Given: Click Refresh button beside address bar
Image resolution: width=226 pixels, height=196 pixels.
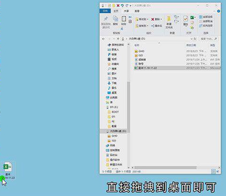Looking at the screenshot, I should tap(195, 39).
